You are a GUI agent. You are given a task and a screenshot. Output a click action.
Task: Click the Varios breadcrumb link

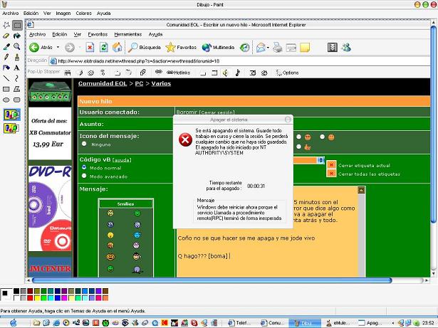(x=161, y=83)
